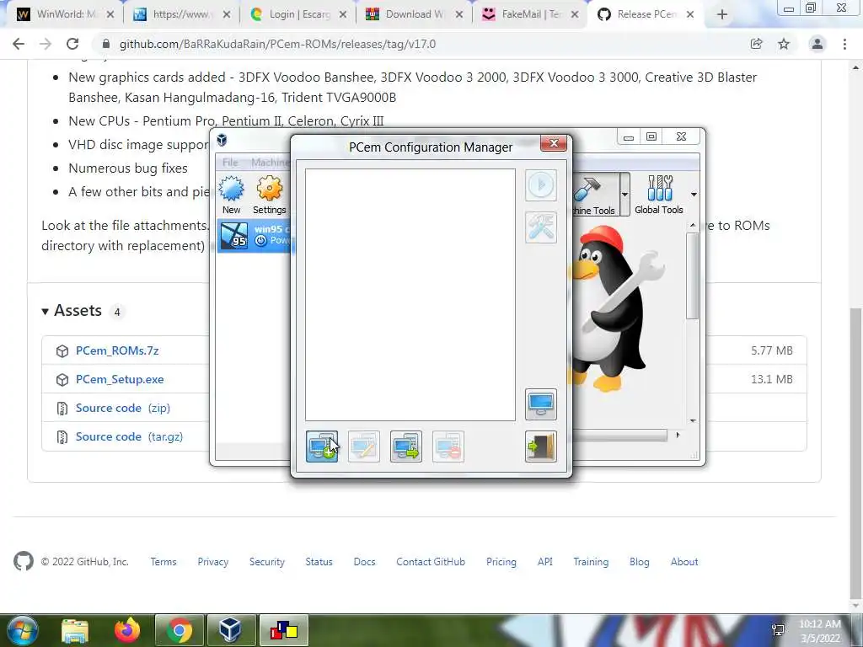Screen dimensions: 863x647
Task: Click the exit door icon in PCem Manager
Action: [541, 446]
